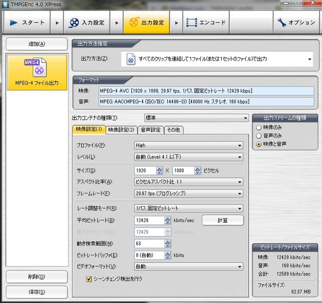Click arrow between スタート and 入力設定
This screenshot has width=322, height=303.
57,22
